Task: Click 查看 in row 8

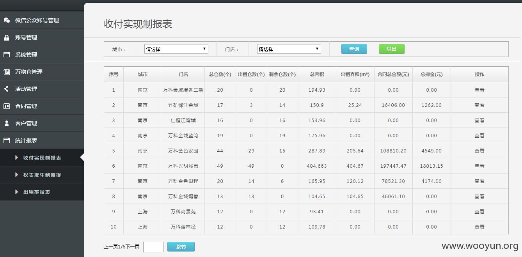Action: click(479, 196)
